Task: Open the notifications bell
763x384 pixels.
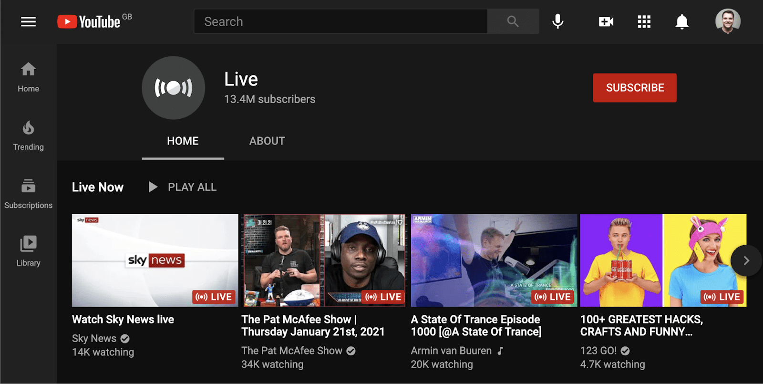Action: point(681,21)
